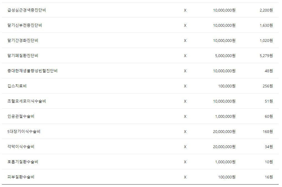Viewport: 282px width, 187px height.
Task: Click the X mark in 각막이식수술비 row
Action: click(185, 147)
